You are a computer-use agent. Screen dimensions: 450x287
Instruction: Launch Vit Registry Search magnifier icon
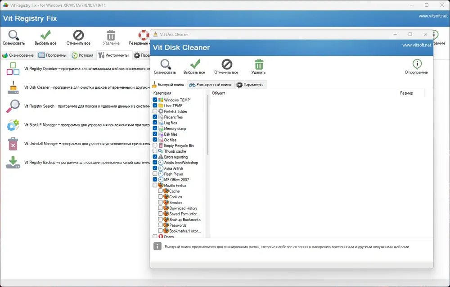click(13, 106)
